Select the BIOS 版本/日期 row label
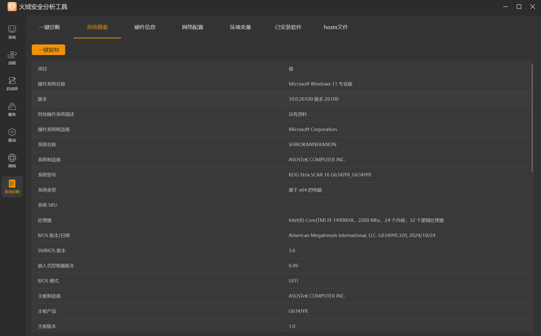This screenshot has width=541, height=336. [x=54, y=235]
